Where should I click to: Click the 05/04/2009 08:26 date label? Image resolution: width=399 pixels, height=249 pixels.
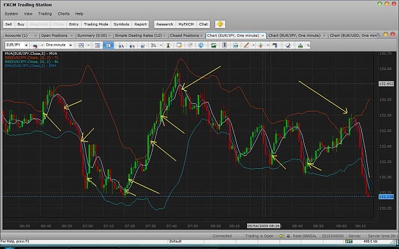[264, 226]
